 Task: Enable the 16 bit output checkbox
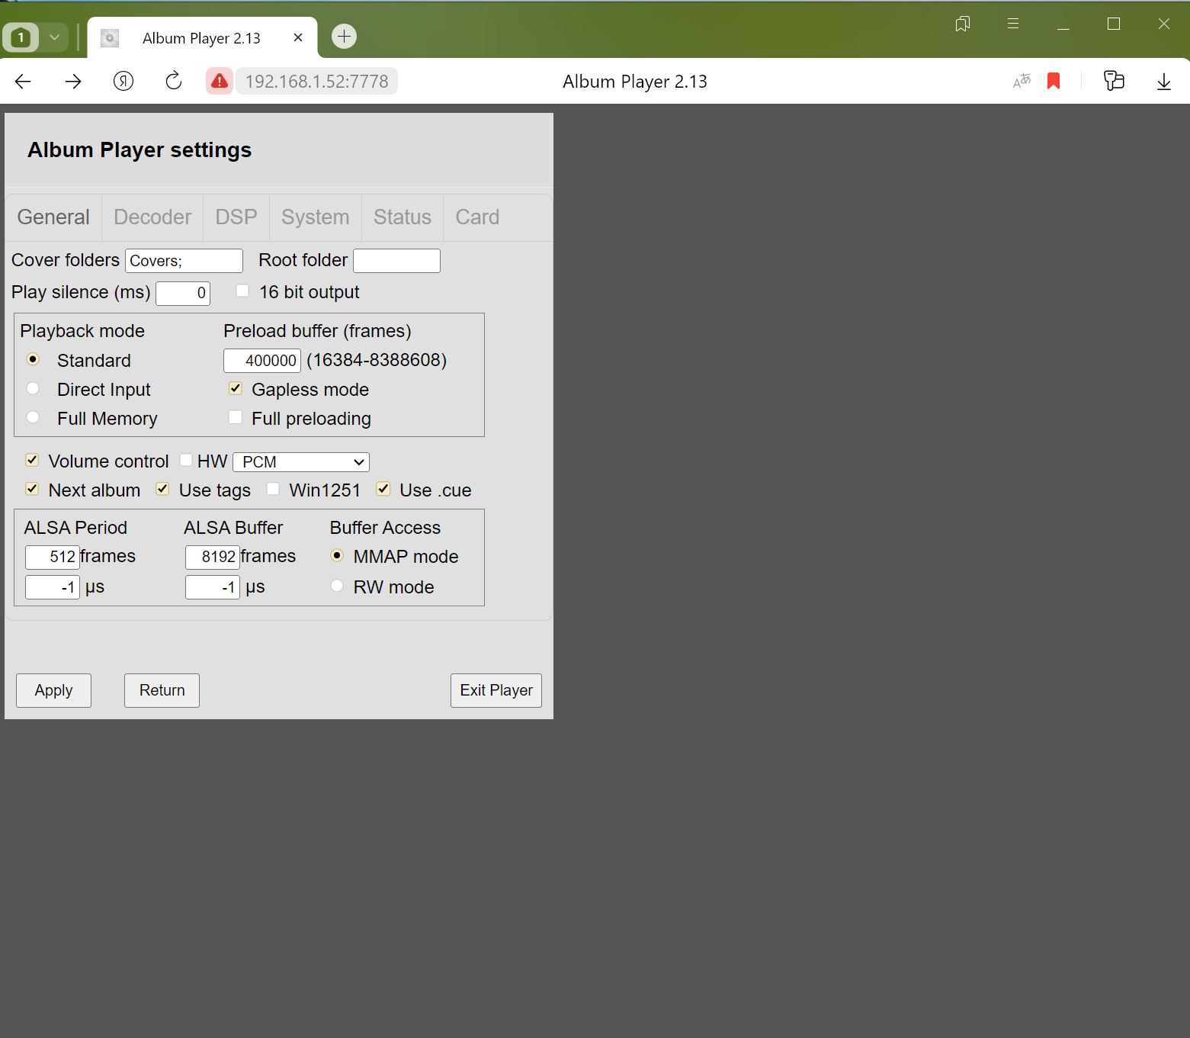[242, 291]
